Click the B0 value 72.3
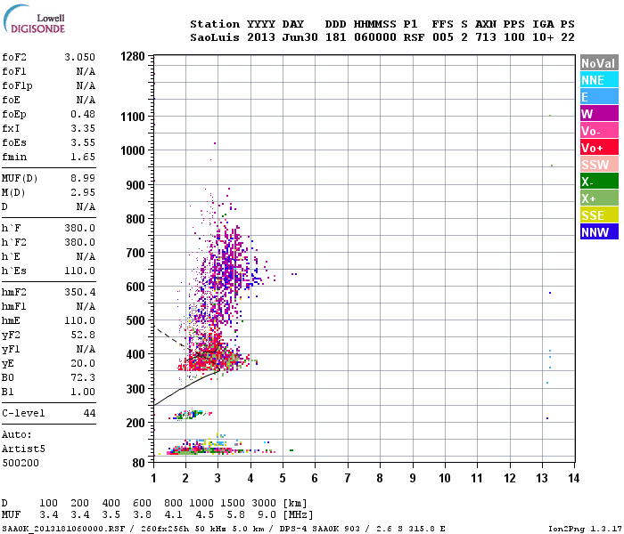This screenshot has height=534, width=624. [83, 377]
